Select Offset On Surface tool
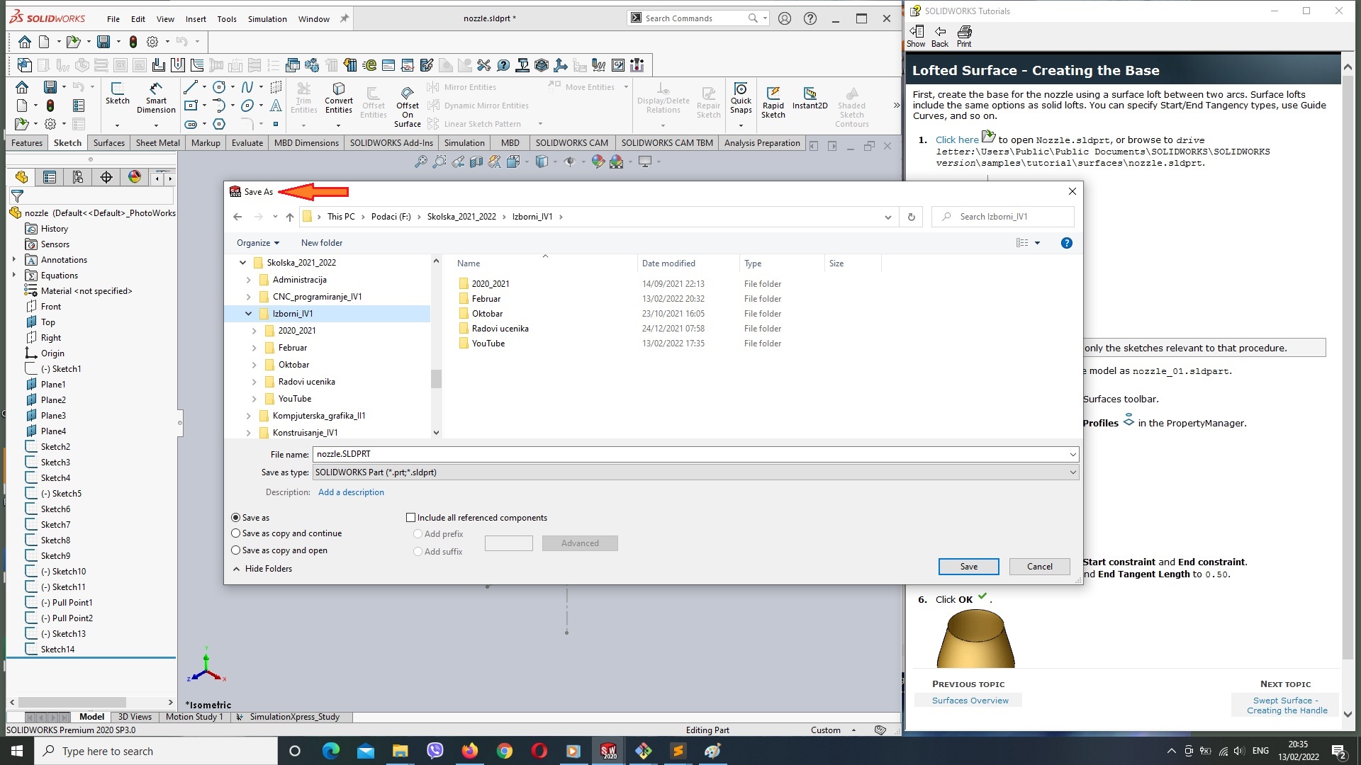 point(408,106)
